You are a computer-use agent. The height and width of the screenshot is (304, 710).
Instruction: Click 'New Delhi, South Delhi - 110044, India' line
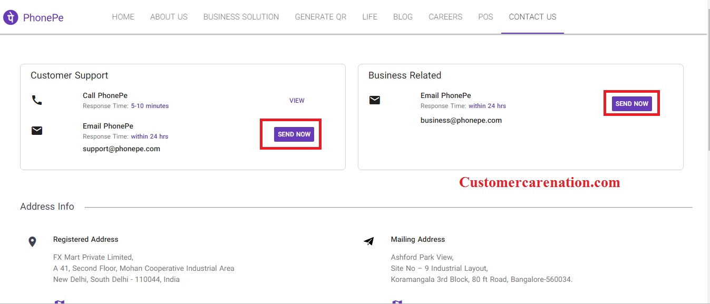tap(116, 279)
